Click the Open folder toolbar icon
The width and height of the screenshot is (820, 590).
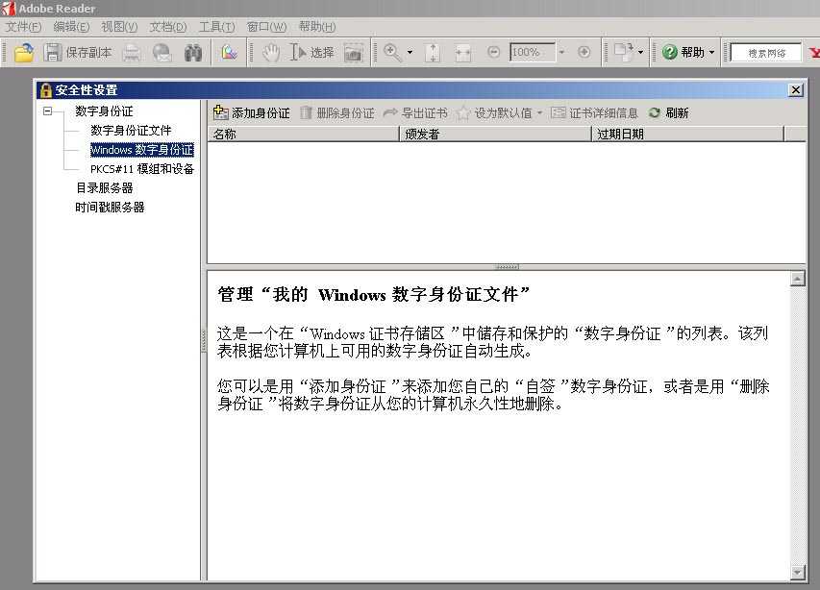(x=24, y=52)
